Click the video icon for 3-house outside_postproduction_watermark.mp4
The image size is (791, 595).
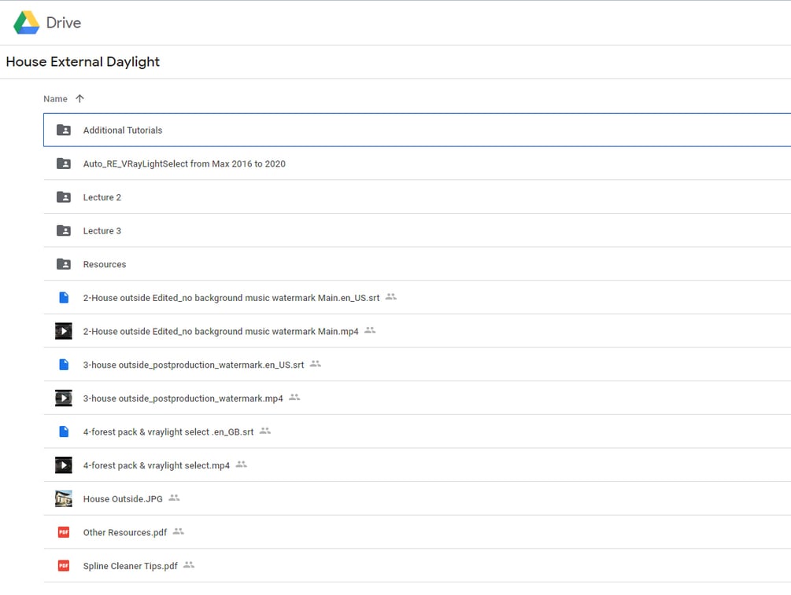pos(64,399)
